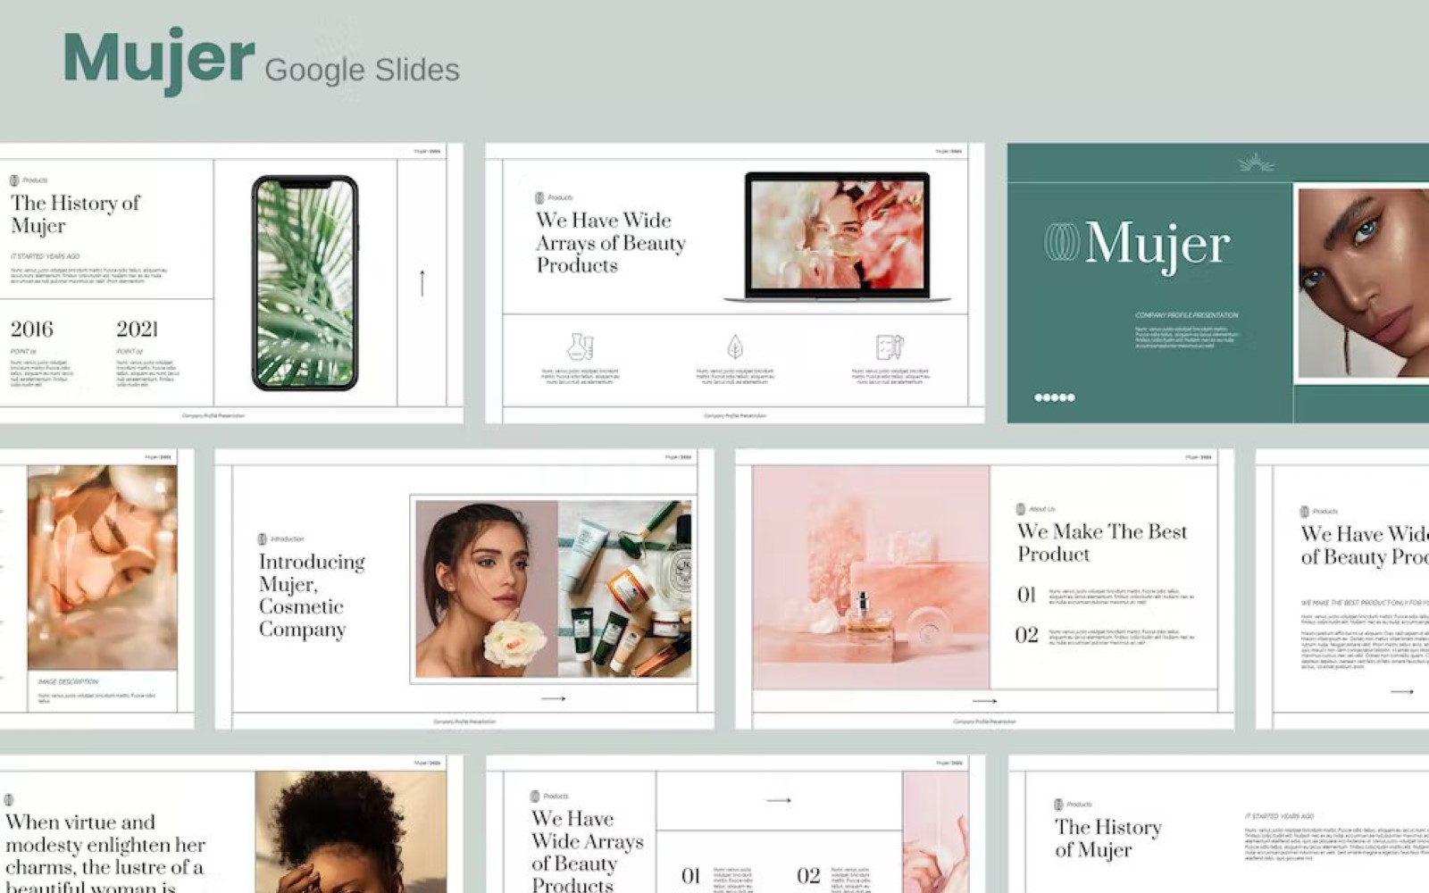The width and height of the screenshot is (1429, 893).
Task: Click the 'Google Slides' subtitle text
Action: pos(362,70)
